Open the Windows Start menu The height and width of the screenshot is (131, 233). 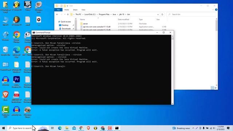pos(3,128)
